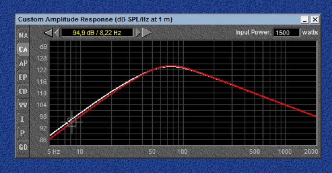Viewport: 332px width, 173px height.
Task: Step cursor right with small arrow
Action: [138, 33]
